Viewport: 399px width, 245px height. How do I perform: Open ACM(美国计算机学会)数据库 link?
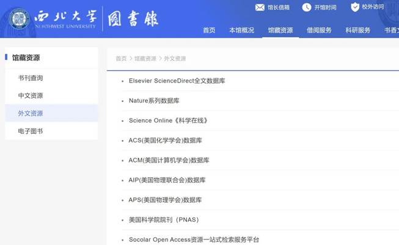point(169,160)
